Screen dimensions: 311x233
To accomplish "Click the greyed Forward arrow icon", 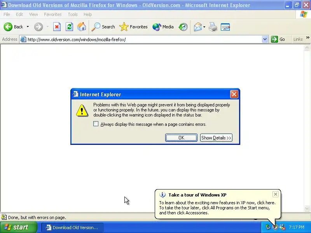I will [38, 27].
